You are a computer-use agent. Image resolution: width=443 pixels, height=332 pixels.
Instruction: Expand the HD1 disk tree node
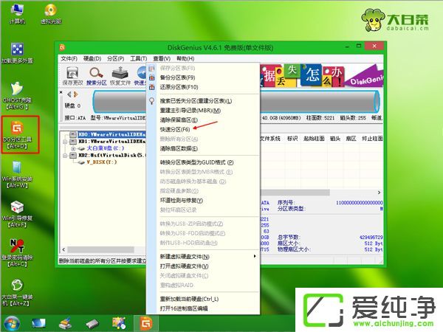pos(66,142)
